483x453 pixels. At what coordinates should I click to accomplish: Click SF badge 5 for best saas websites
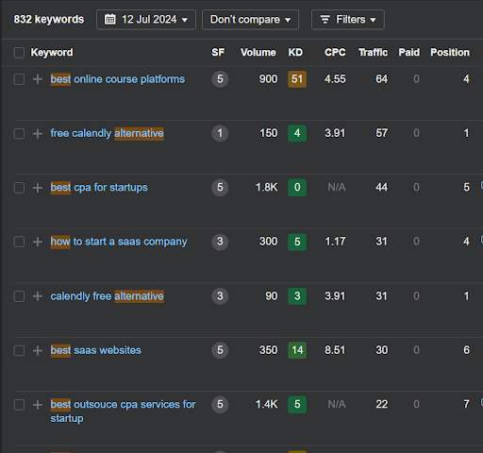(220, 350)
